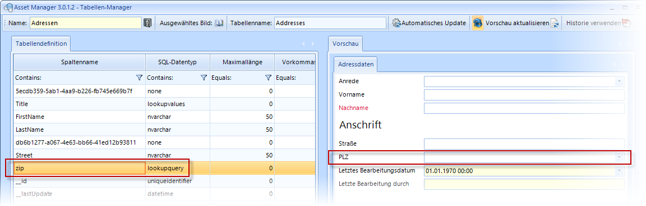Click the Historie verwenden clock icon
This screenshot has width=646, height=206.
pos(626,23)
